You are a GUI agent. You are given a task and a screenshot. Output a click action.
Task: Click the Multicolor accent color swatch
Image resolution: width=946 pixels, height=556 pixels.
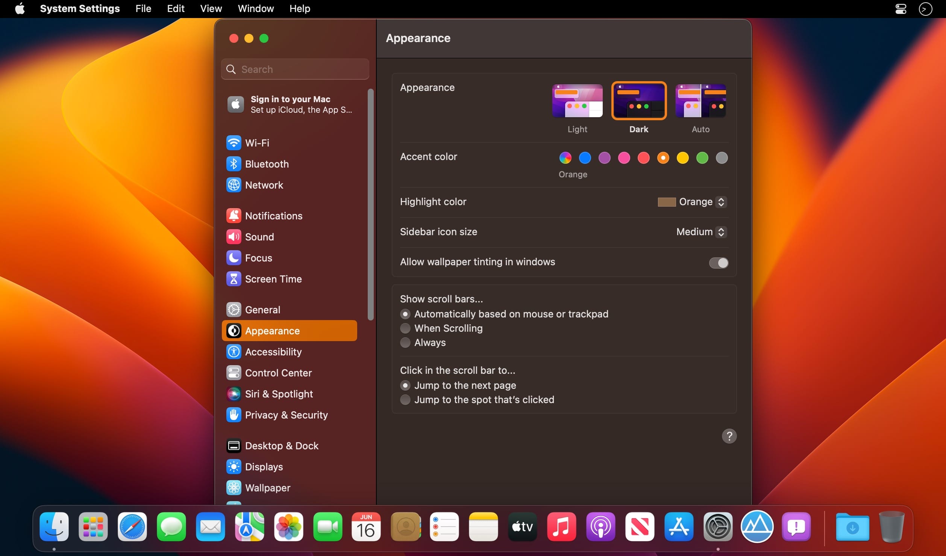564,157
